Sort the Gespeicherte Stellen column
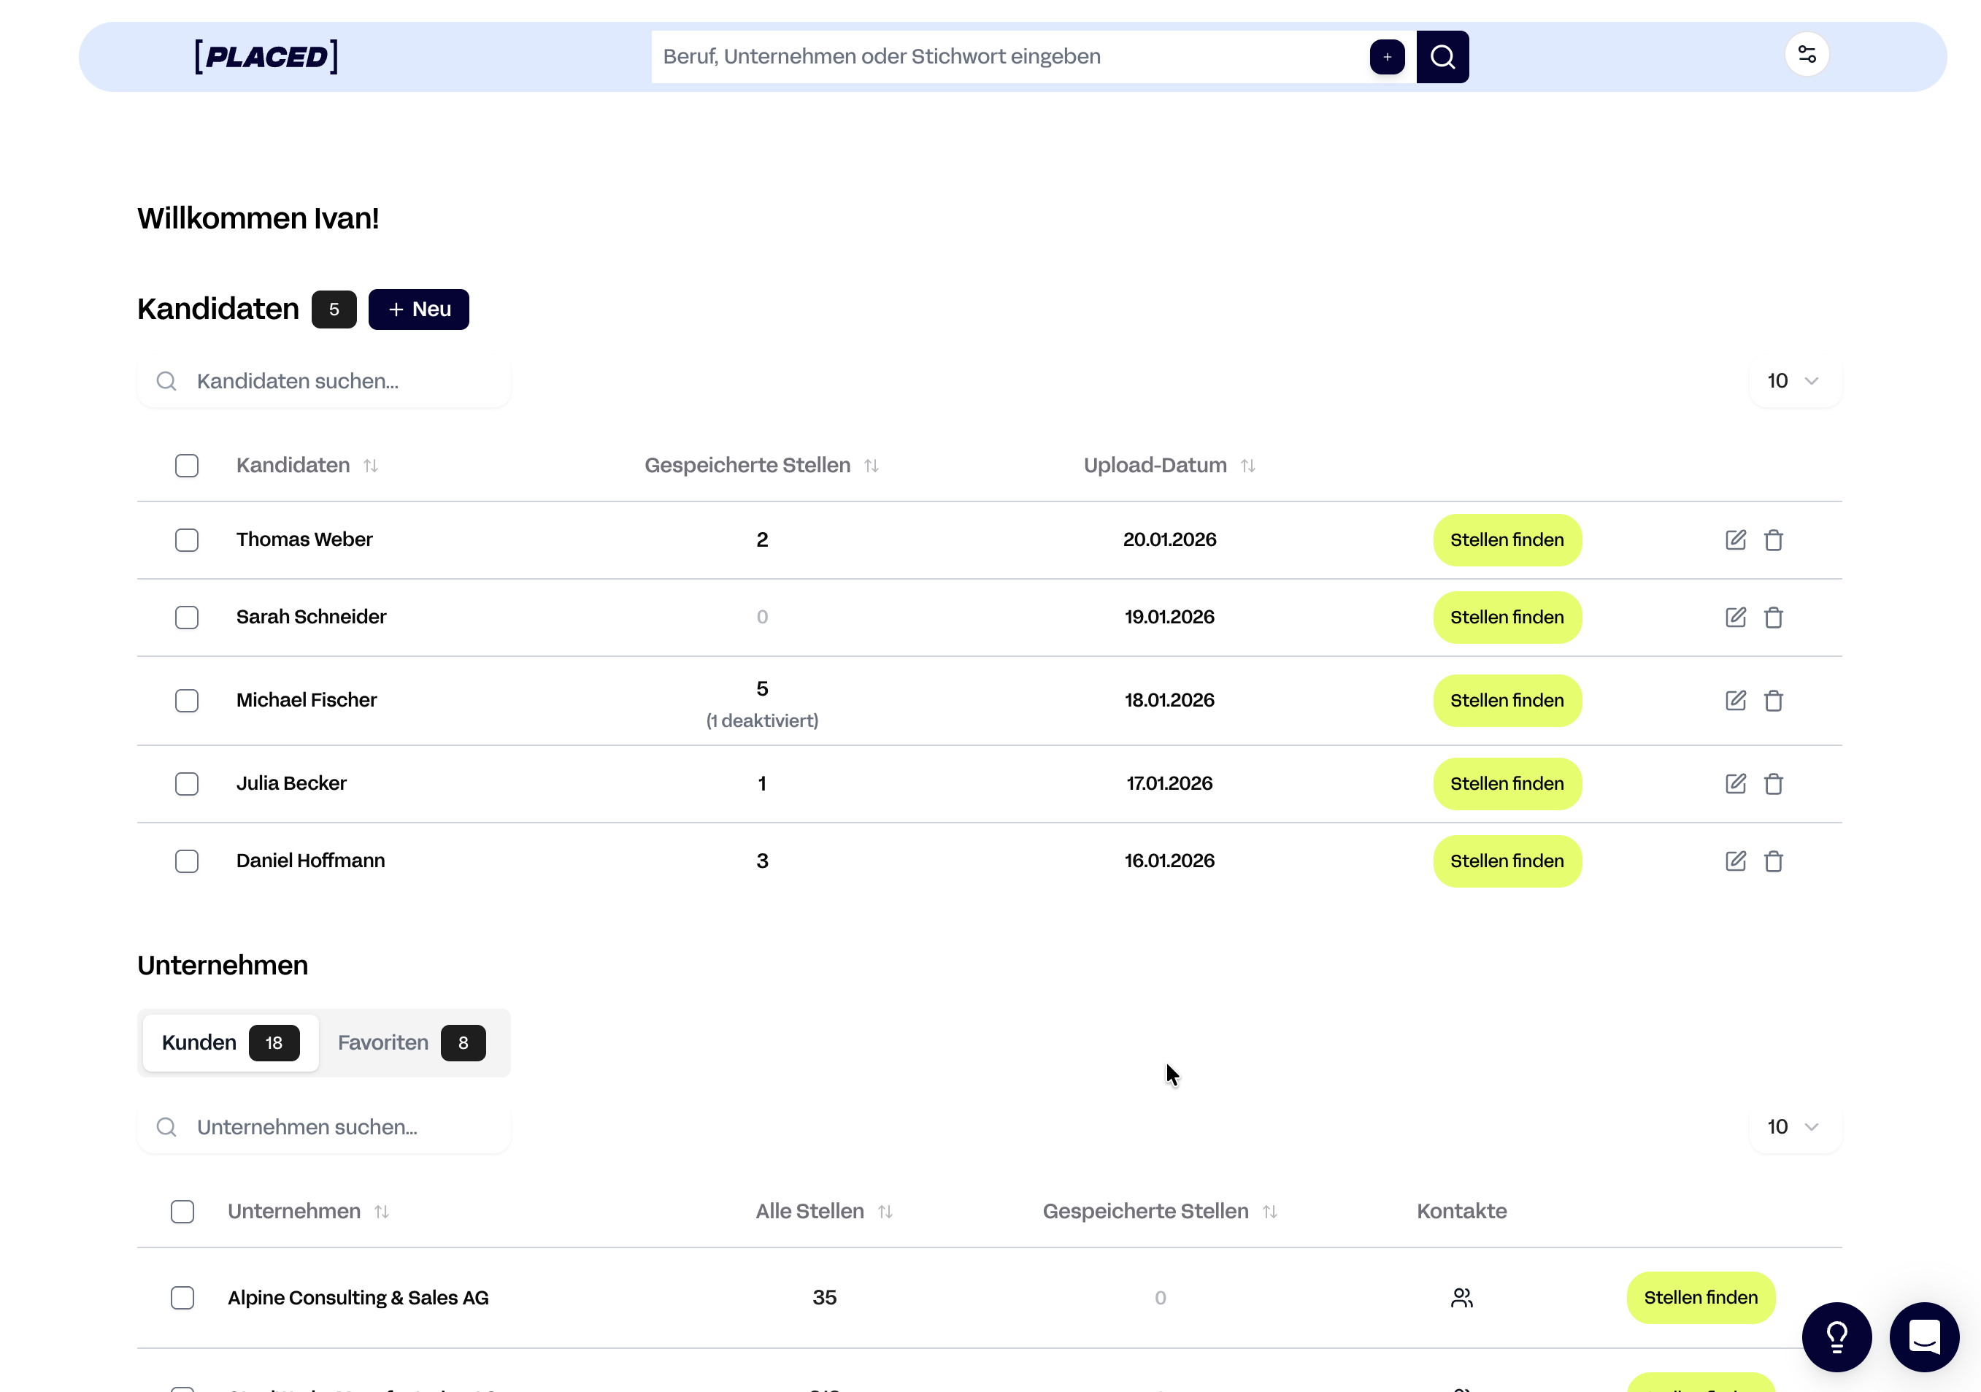This screenshot has width=1981, height=1392. (872, 465)
